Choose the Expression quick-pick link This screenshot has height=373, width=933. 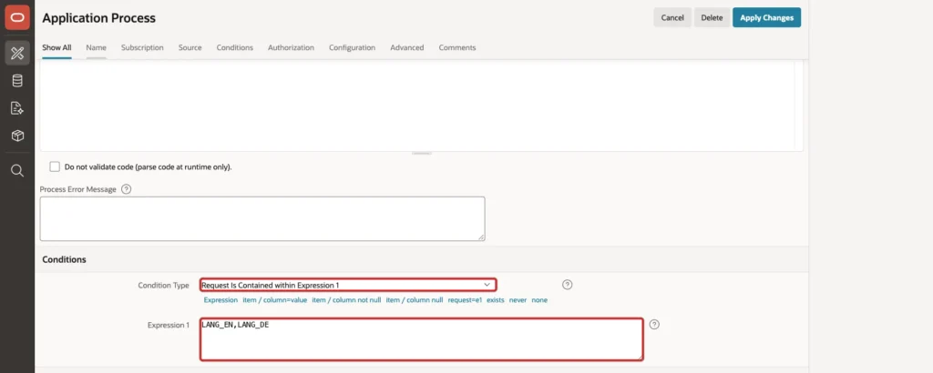[x=220, y=300]
